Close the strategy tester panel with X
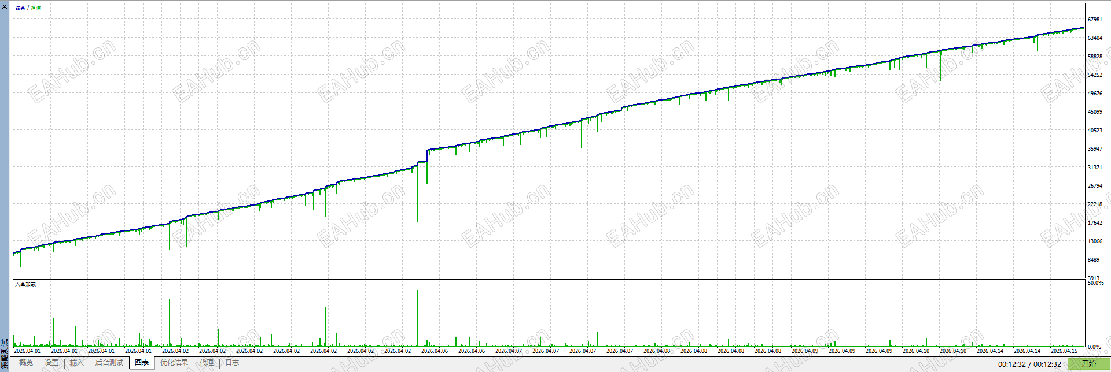 (x=5, y=6)
